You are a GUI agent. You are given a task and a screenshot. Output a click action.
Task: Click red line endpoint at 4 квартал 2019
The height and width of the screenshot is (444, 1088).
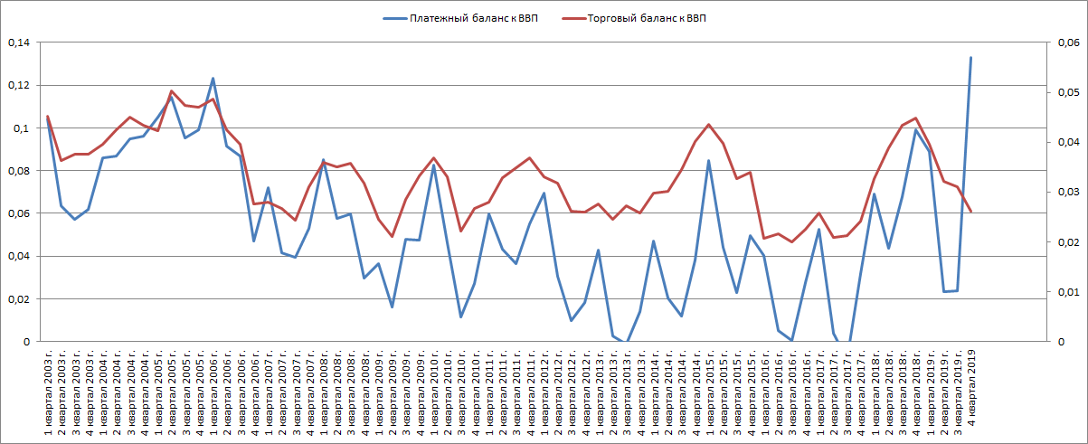(x=970, y=212)
